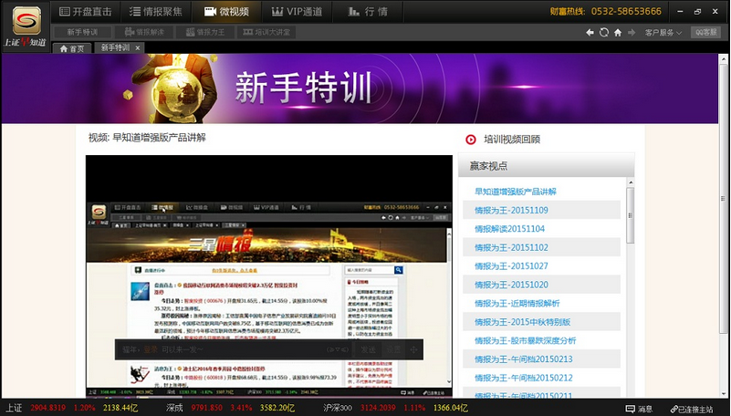
Task: Open the 情报为王-20151027 video
Action: tap(511, 266)
